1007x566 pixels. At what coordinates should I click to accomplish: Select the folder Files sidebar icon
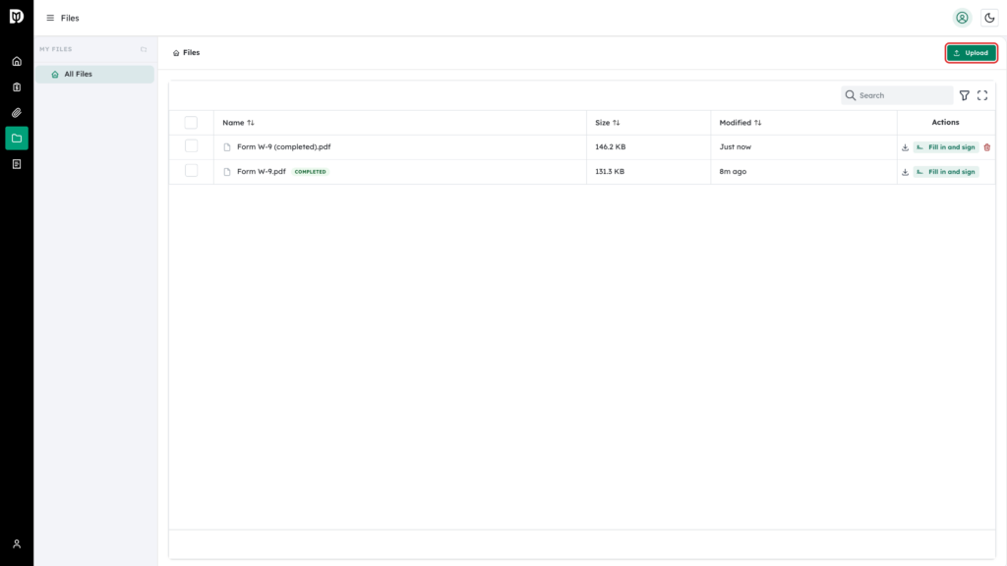pos(17,139)
